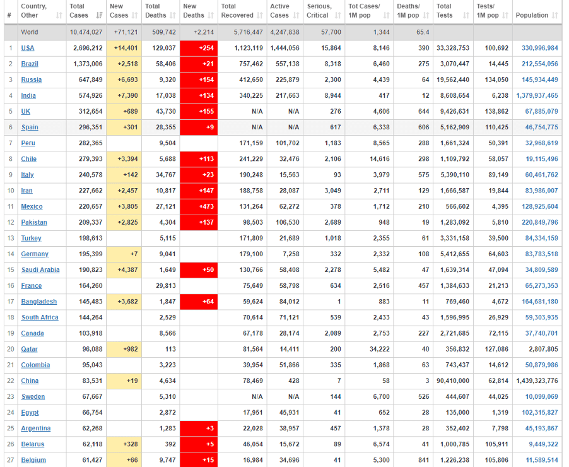
Task: Open the Saudi Arabia link
Action: click(40, 270)
